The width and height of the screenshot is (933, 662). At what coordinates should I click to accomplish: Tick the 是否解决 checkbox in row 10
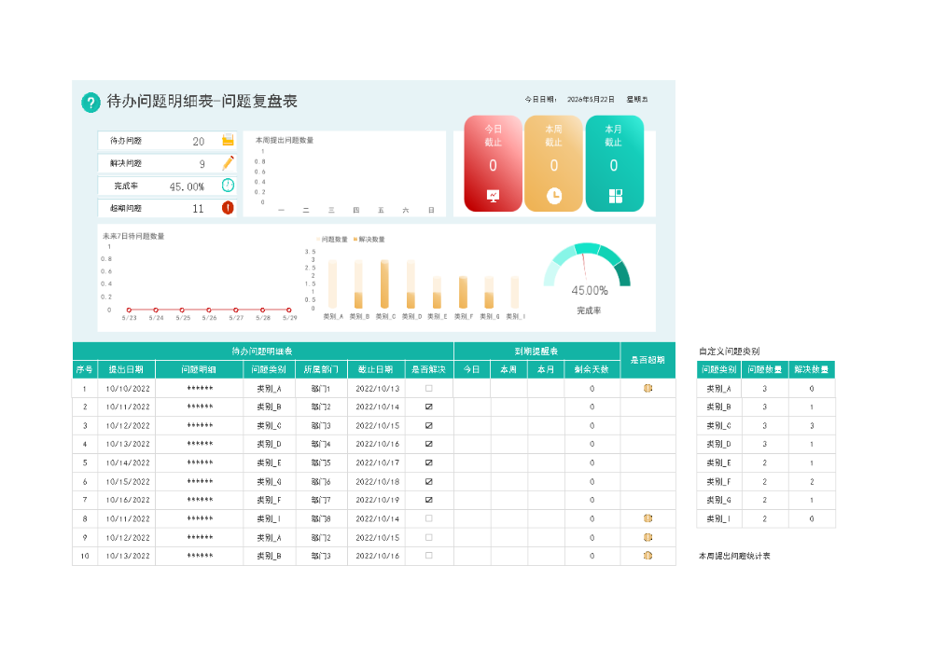click(x=429, y=556)
